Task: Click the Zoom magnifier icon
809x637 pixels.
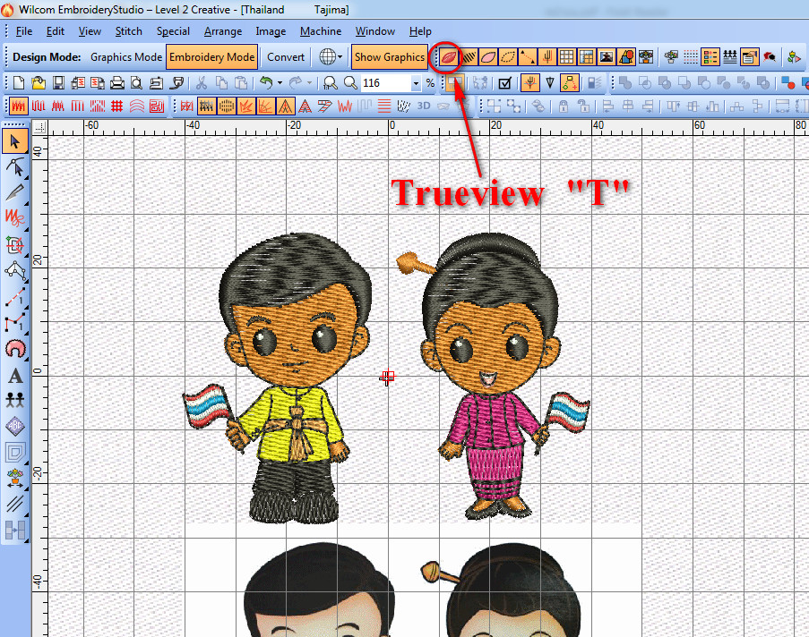Action: tap(350, 82)
